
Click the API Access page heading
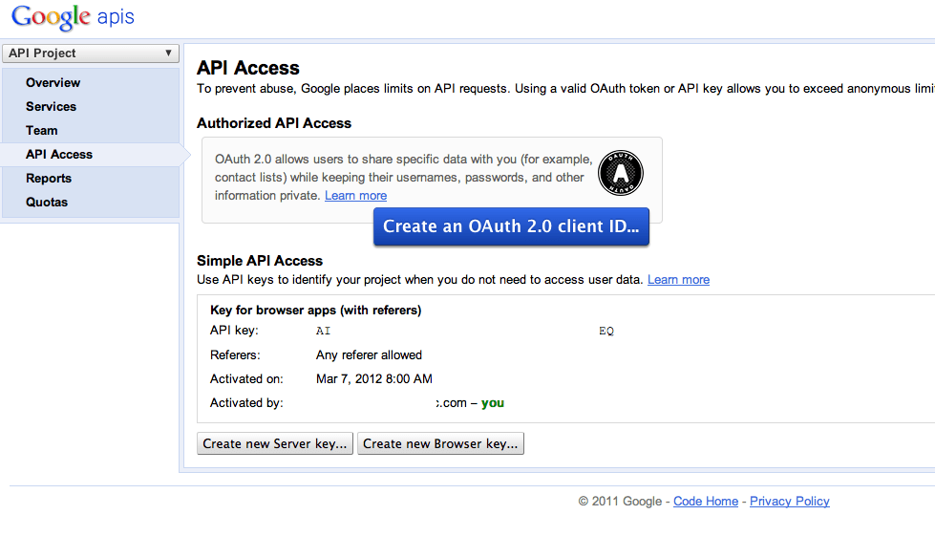coord(248,68)
